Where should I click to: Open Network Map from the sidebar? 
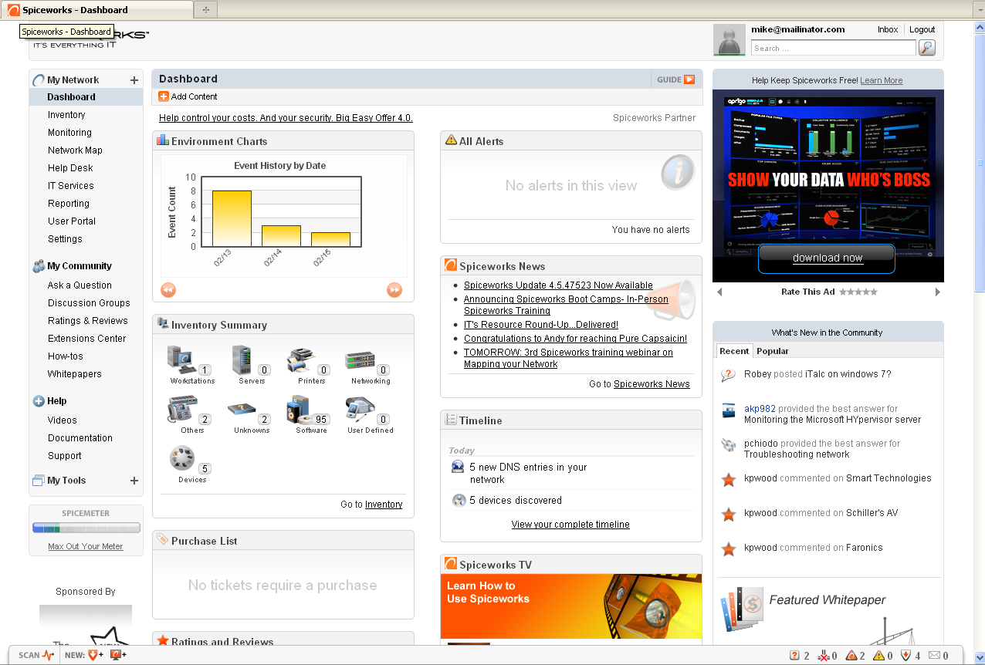tap(75, 150)
